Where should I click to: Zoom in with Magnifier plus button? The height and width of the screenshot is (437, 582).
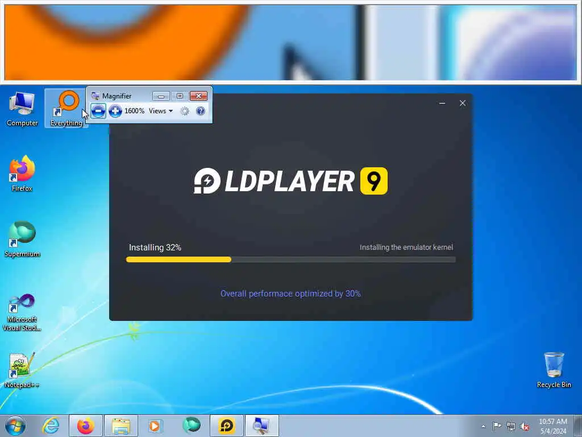115,111
